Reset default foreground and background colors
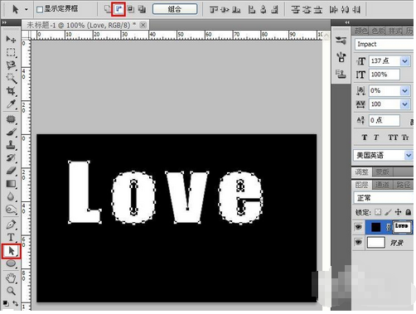The width and height of the screenshot is (416, 314). (6, 303)
